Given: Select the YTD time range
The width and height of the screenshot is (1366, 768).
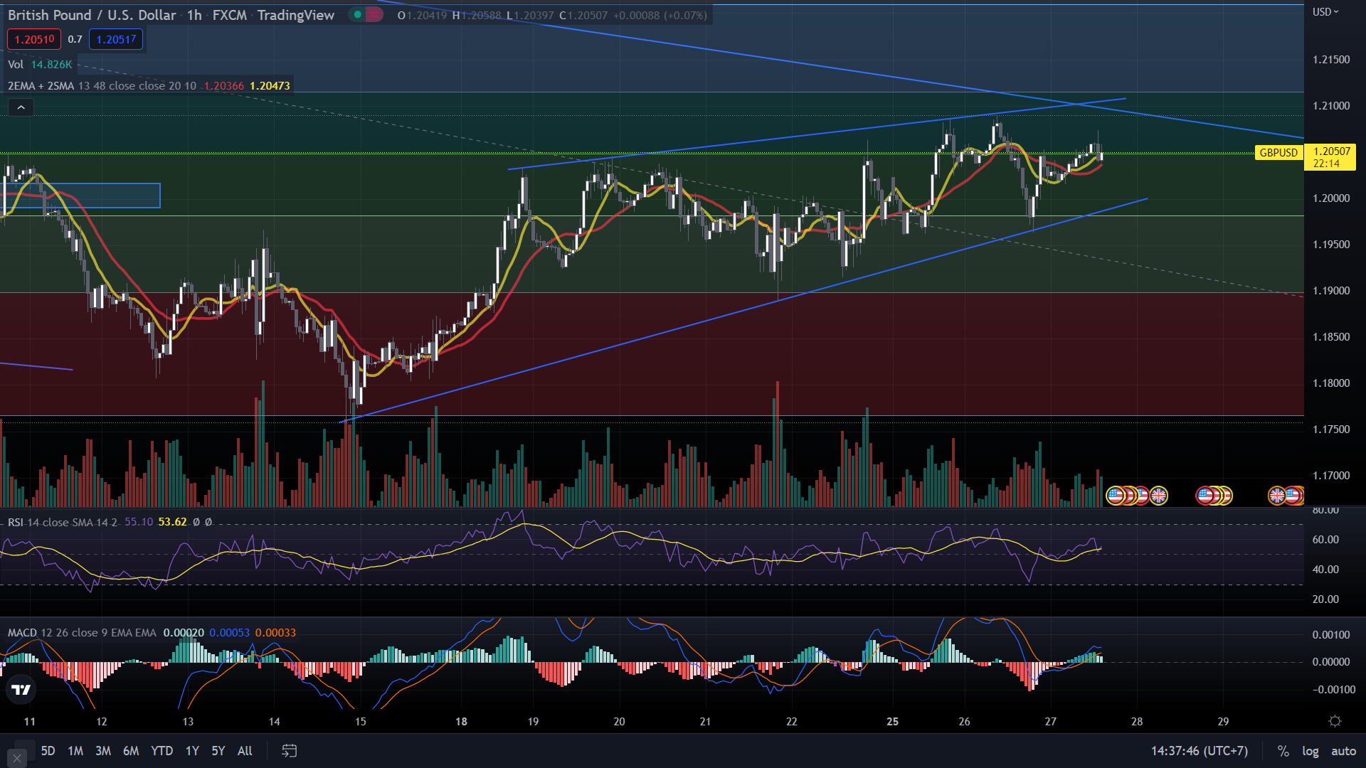Looking at the screenshot, I should point(162,750).
